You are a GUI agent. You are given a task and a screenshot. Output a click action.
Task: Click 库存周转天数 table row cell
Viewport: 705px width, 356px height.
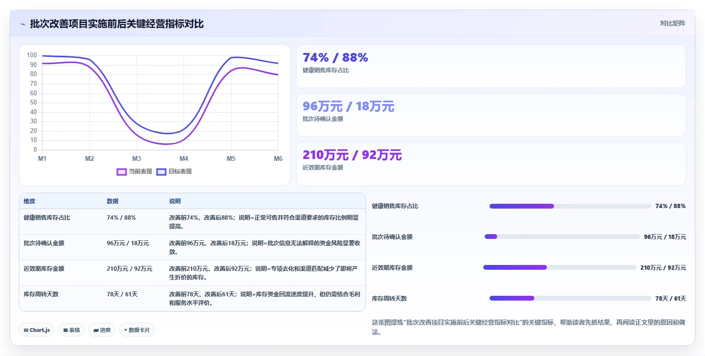41,294
